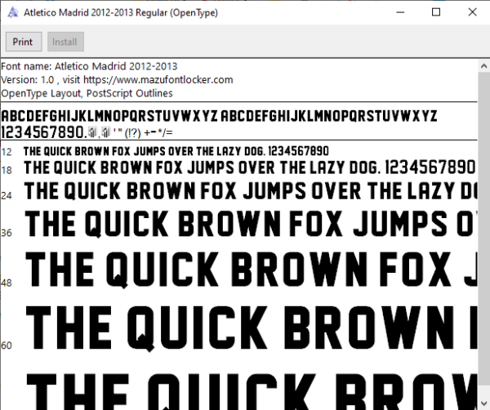Close the Atletico Madrid font window
Screen dimensions: 490x410
click(472, 12)
